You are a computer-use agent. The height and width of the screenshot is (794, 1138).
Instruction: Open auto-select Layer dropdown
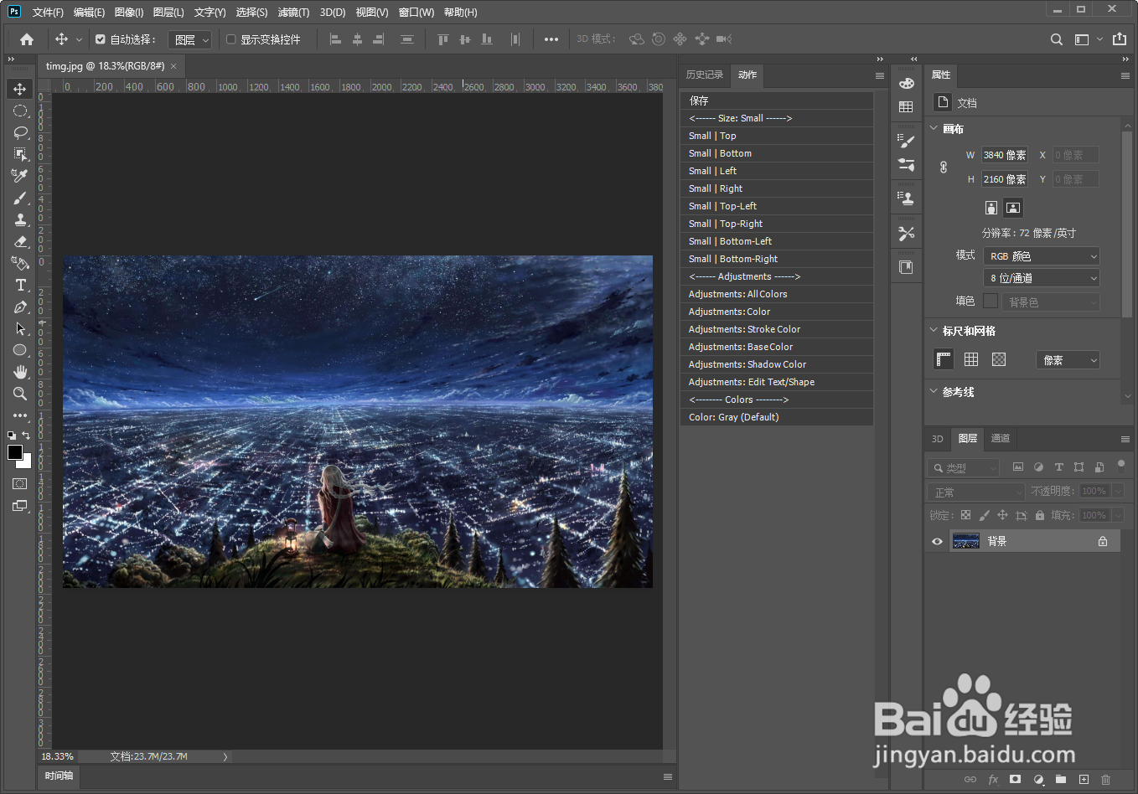(x=190, y=39)
